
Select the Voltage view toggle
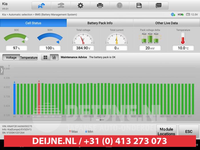(11, 57)
